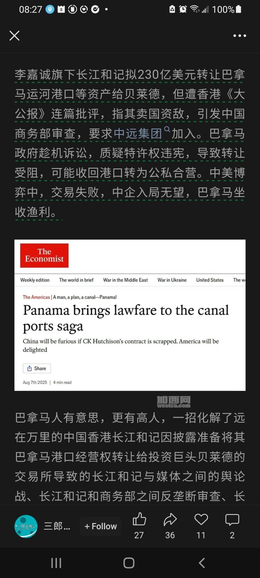260x578 pixels.
Task: Tap the author name 三郎
Action: [57, 526]
